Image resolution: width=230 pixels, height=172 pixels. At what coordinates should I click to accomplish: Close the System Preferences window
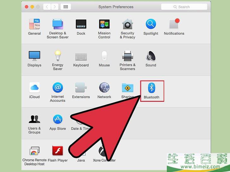click(27, 7)
